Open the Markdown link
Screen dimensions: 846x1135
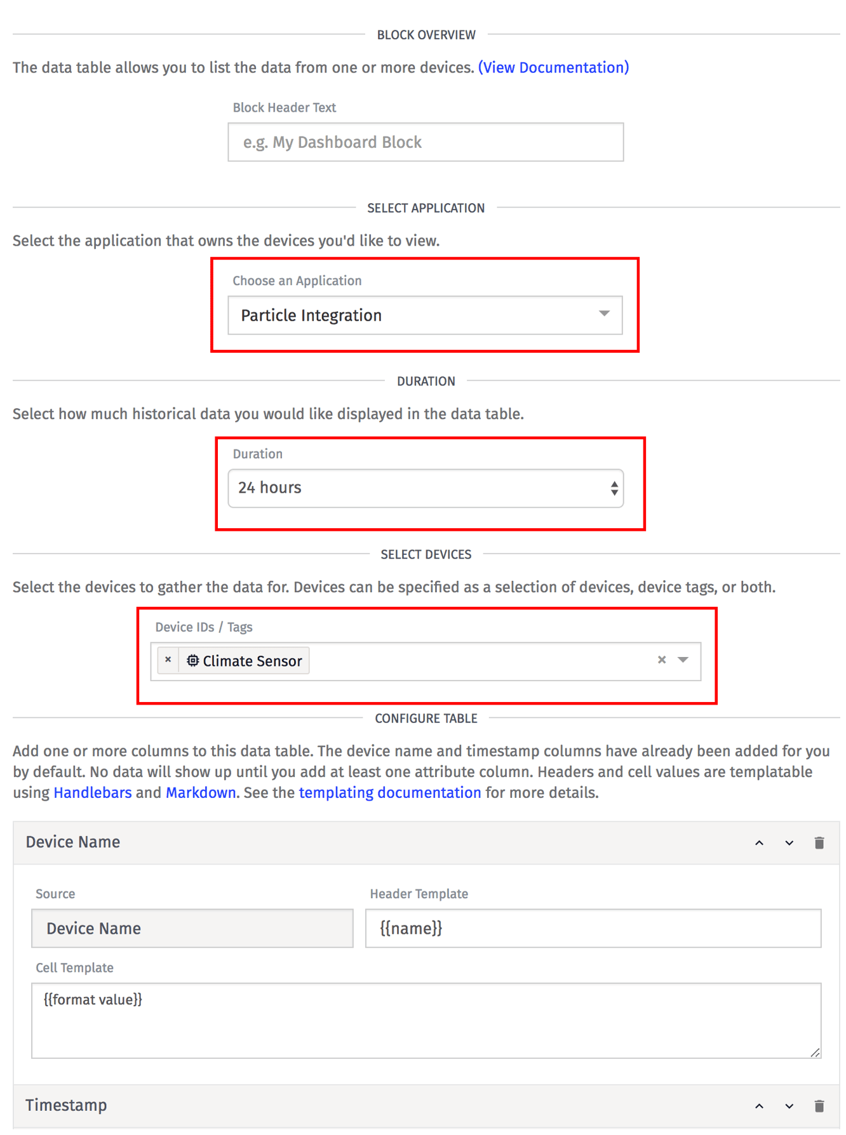(201, 793)
